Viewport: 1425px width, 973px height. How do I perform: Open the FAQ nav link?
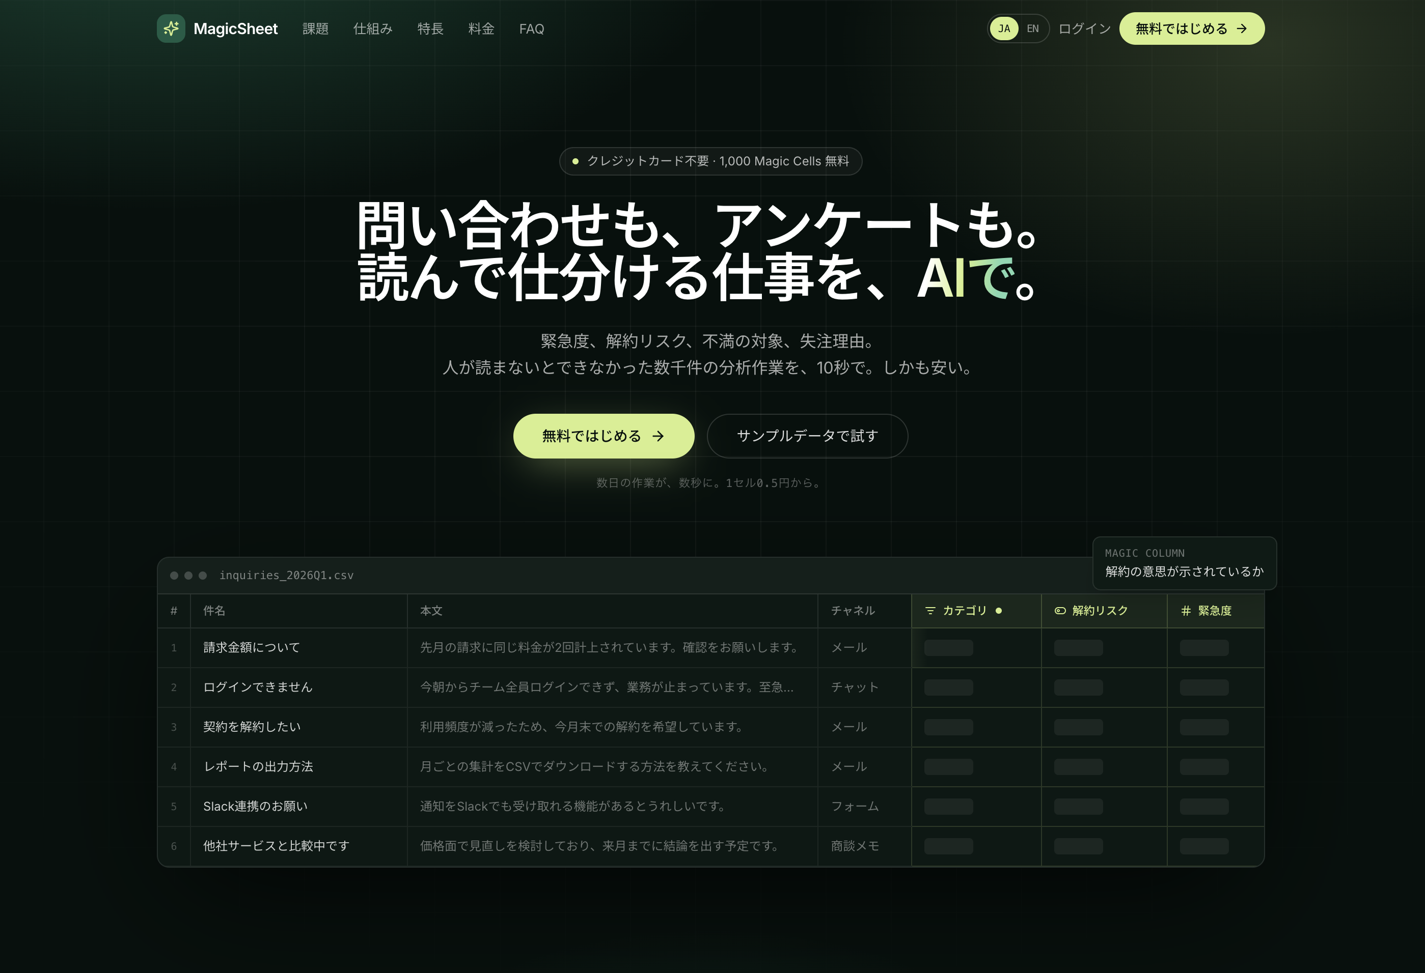click(532, 29)
